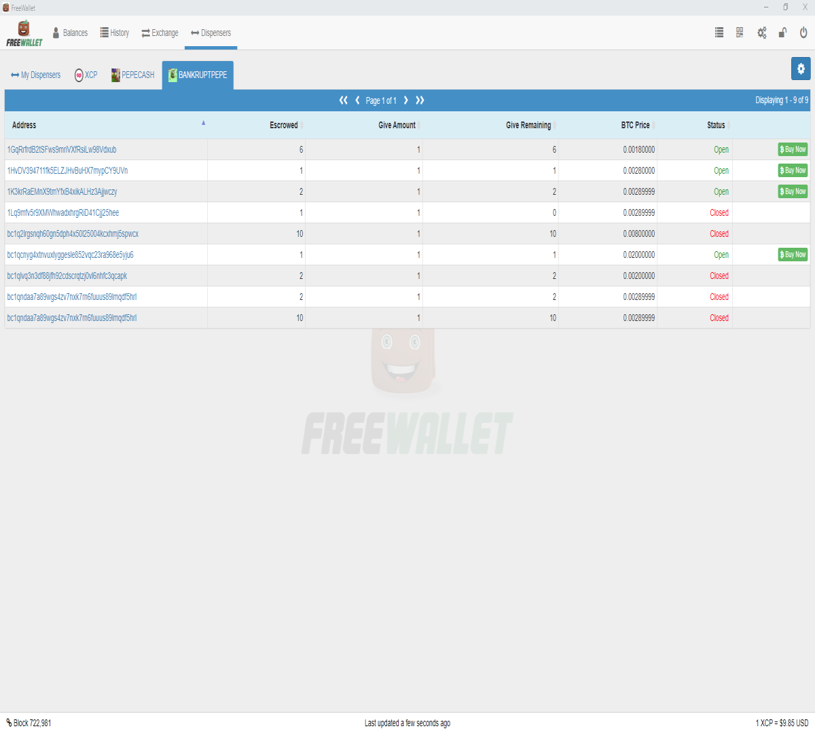This screenshot has height=733, width=815.
Task: Open the settings gears icon in toolbar
Action: (762, 33)
